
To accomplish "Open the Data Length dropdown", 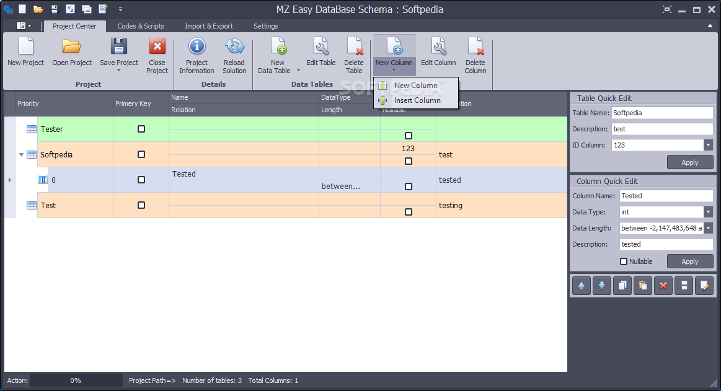I will click(708, 228).
